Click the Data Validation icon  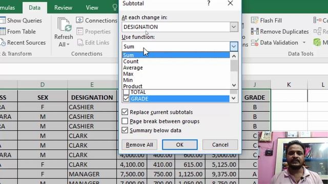point(255,42)
